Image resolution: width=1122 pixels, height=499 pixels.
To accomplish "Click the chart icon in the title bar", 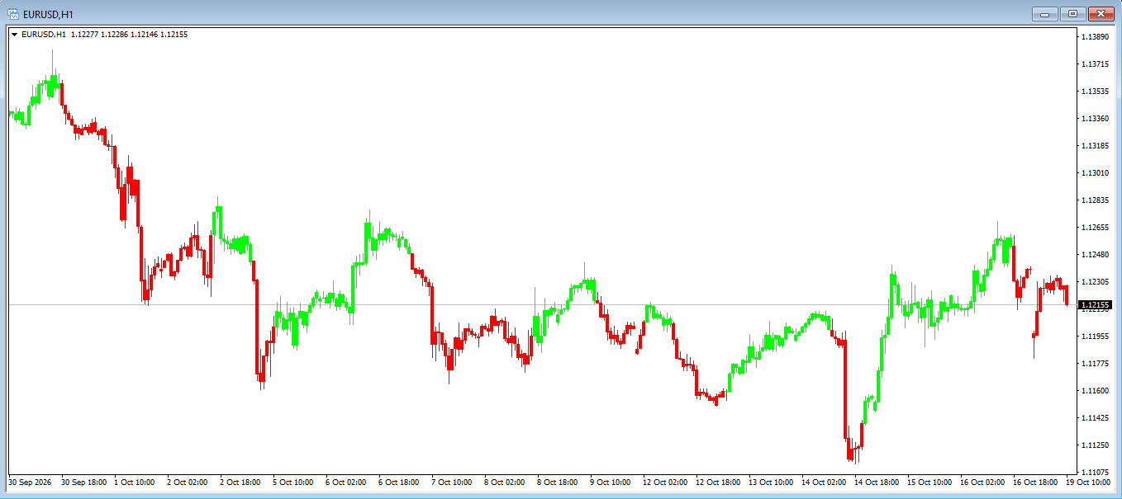I will point(13,13).
